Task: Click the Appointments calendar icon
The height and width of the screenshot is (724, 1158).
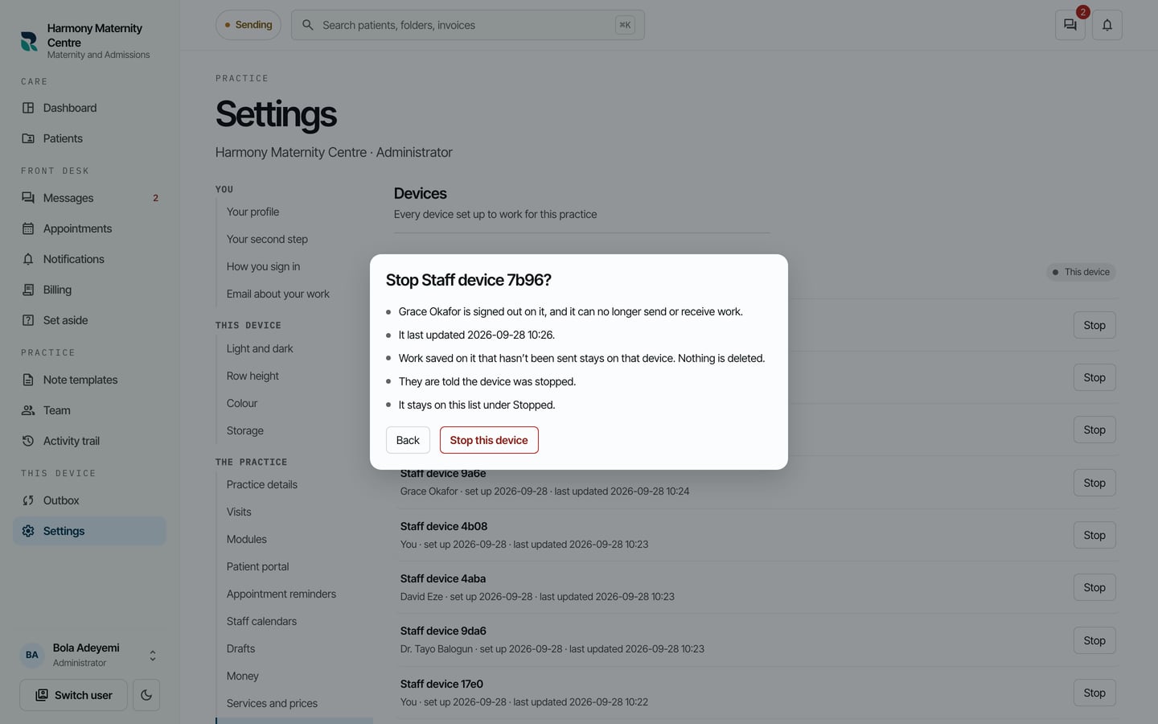Action: pos(28,228)
